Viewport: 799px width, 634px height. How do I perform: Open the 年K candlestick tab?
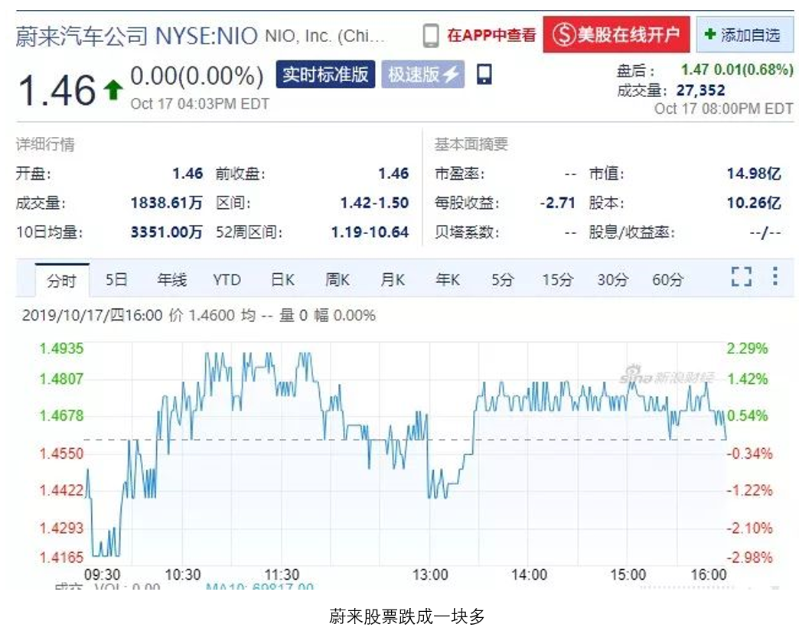[x=448, y=280]
